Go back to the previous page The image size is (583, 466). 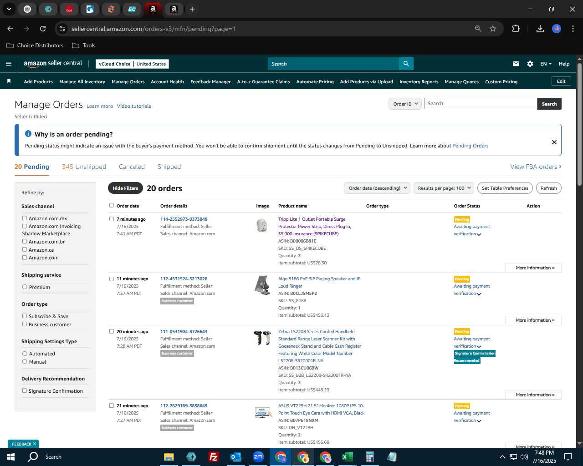[x=10, y=29]
